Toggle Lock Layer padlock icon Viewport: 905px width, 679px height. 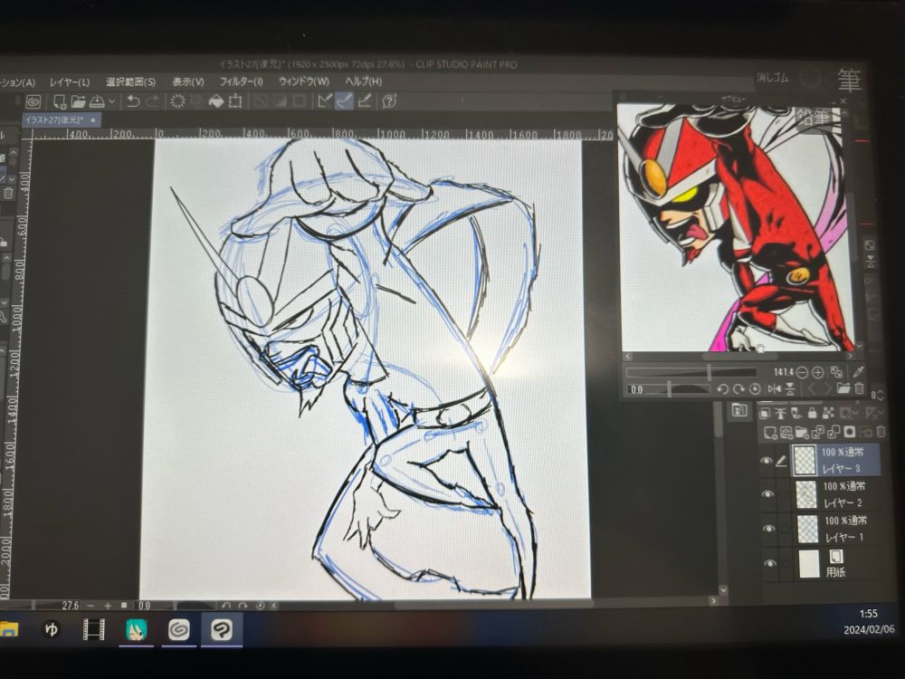coord(813,413)
